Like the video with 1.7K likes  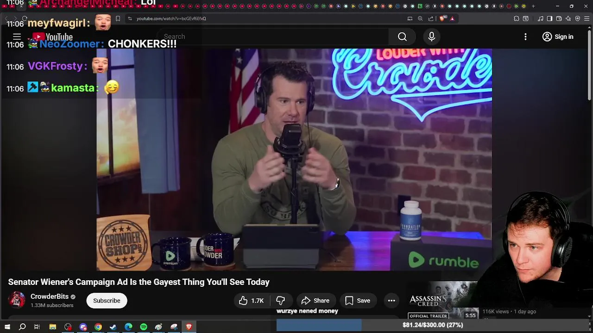(251, 301)
